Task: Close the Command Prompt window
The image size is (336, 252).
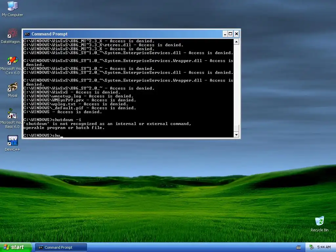Action: point(237,34)
